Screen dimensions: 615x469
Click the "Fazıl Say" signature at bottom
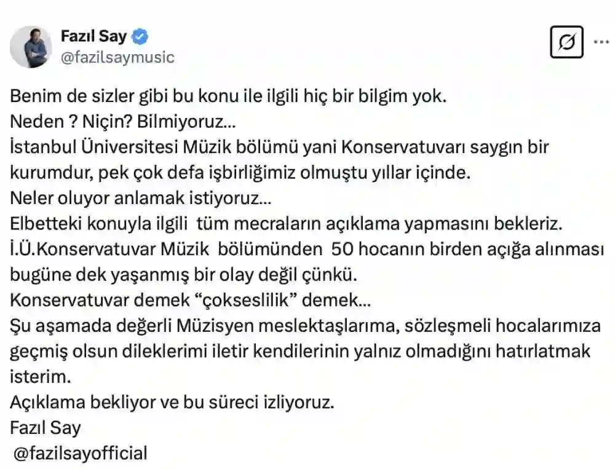[46, 428]
